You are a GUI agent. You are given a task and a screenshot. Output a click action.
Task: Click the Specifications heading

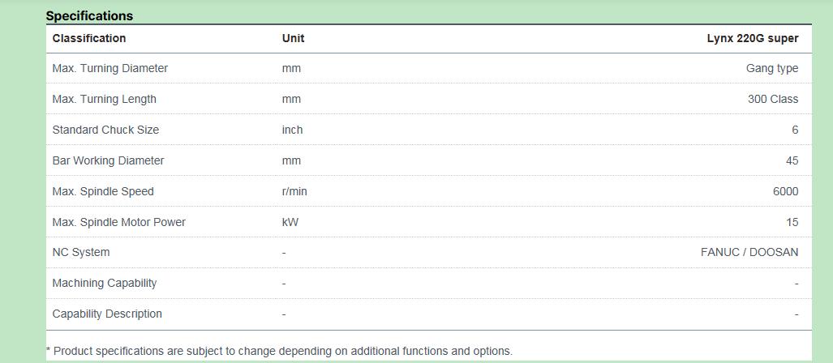click(89, 16)
